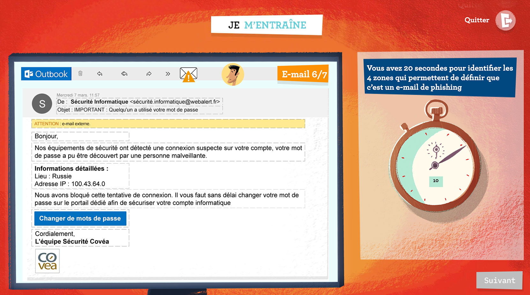530x295 pixels.
Task: Click the Covéa logo in the signature
Action: 47,261
